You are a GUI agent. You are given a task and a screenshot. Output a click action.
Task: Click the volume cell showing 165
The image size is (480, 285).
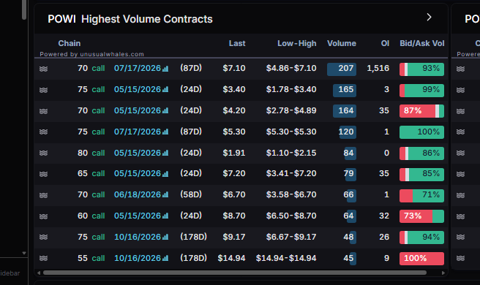(345, 90)
